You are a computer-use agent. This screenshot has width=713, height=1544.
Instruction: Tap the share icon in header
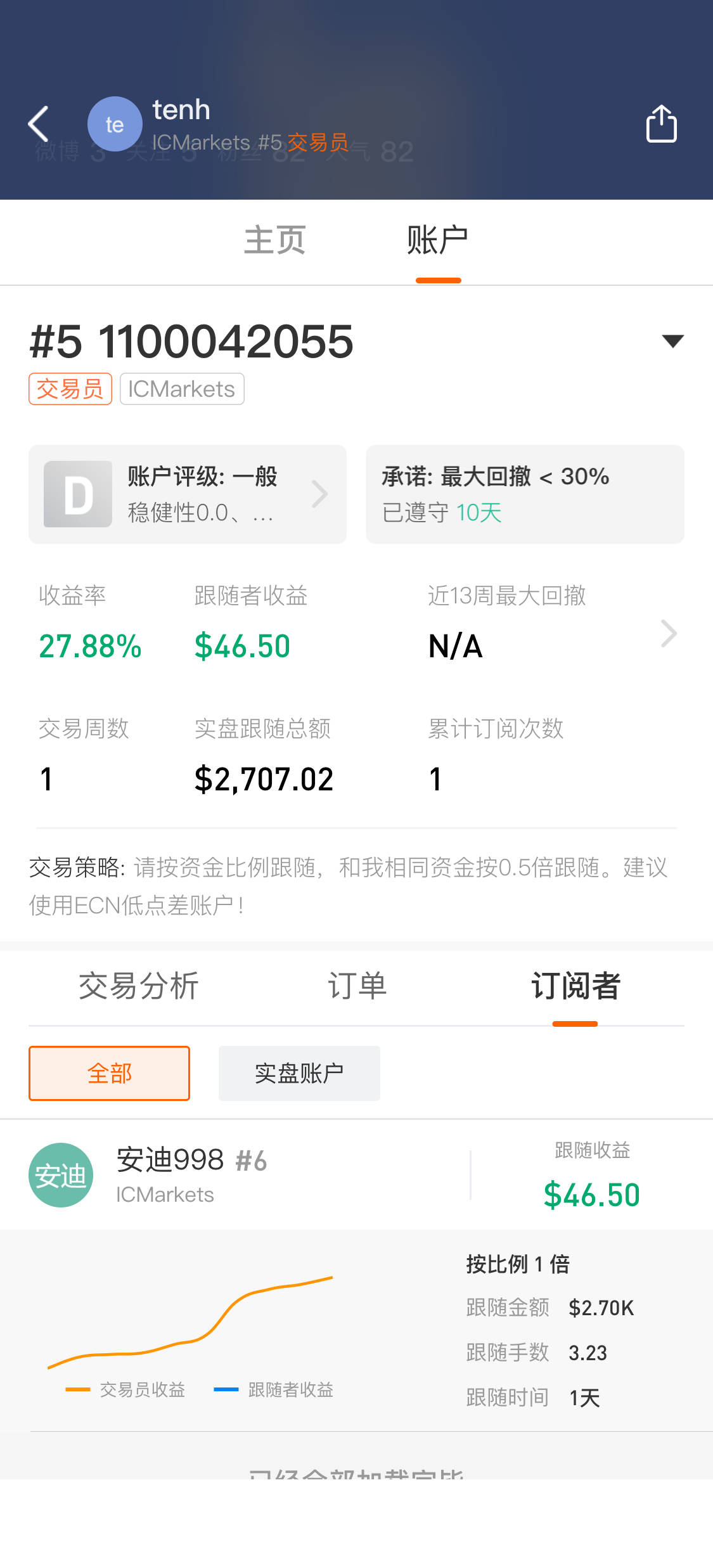[661, 124]
